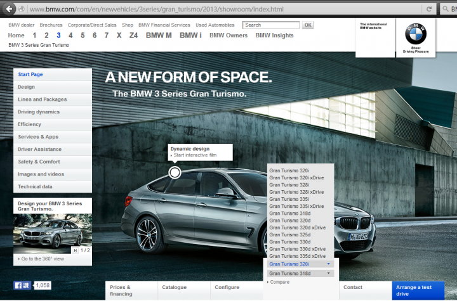Click the circular hotspot marker on the car
The height and width of the screenshot is (301, 457).
[x=175, y=172]
